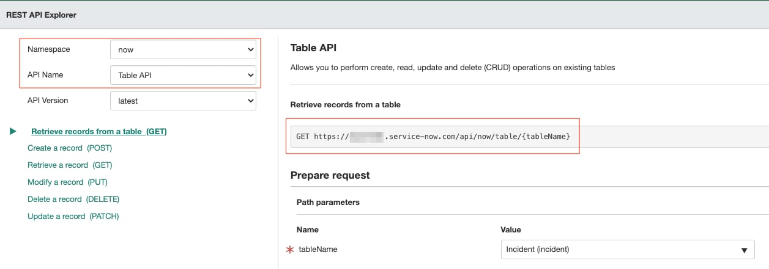The height and width of the screenshot is (269, 769).
Task: Click the Prepare request heading
Action: pyautogui.click(x=330, y=176)
